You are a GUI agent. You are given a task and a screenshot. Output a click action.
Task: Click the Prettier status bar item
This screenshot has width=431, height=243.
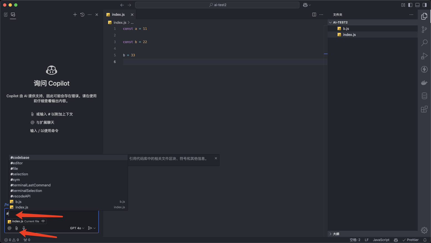pyautogui.click(x=411, y=240)
